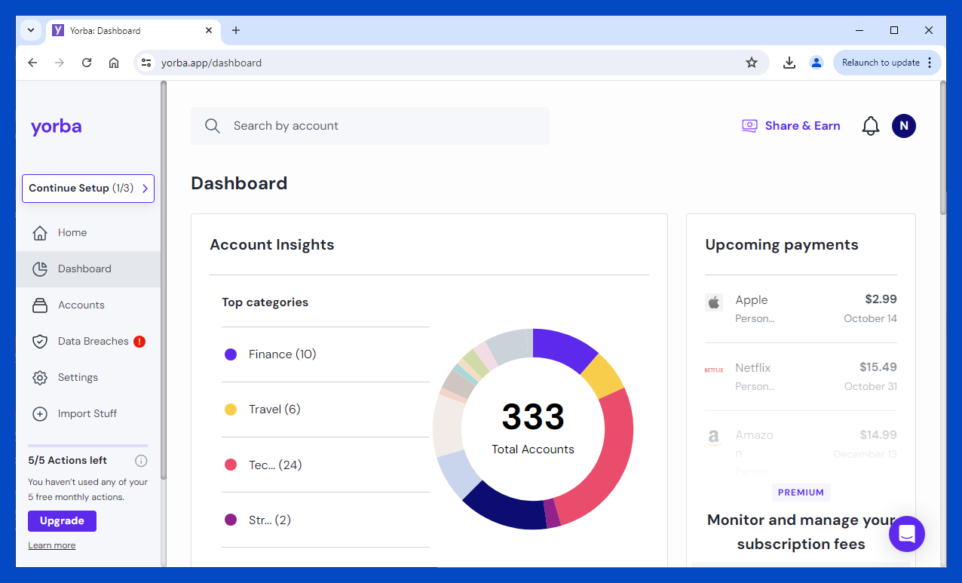Click 333 Total Accounts in donut chart

(533, 428)
